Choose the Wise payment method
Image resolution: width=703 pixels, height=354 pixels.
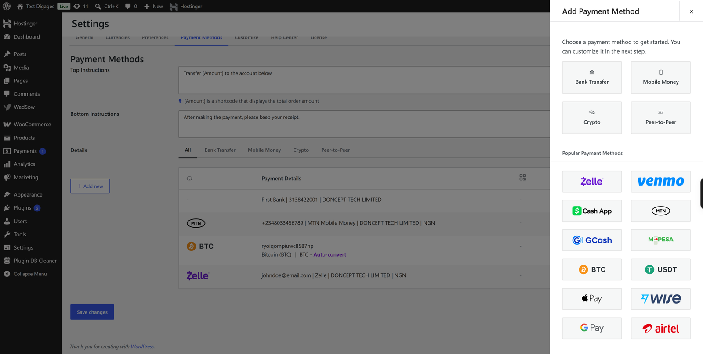(x=661, y=299)
